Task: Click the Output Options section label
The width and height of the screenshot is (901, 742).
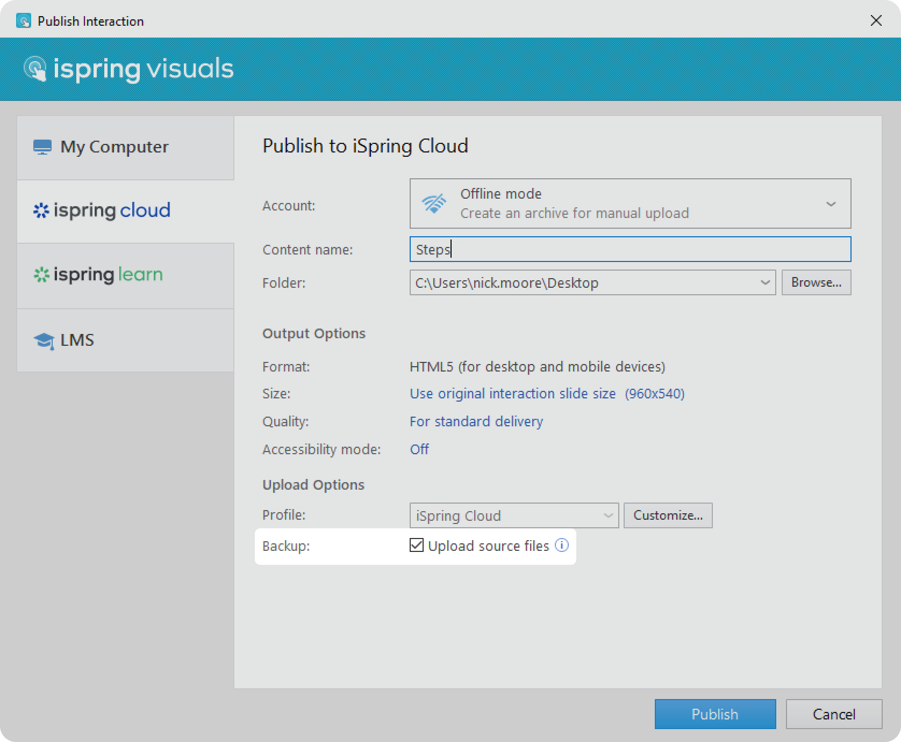Action: [313, 333]
